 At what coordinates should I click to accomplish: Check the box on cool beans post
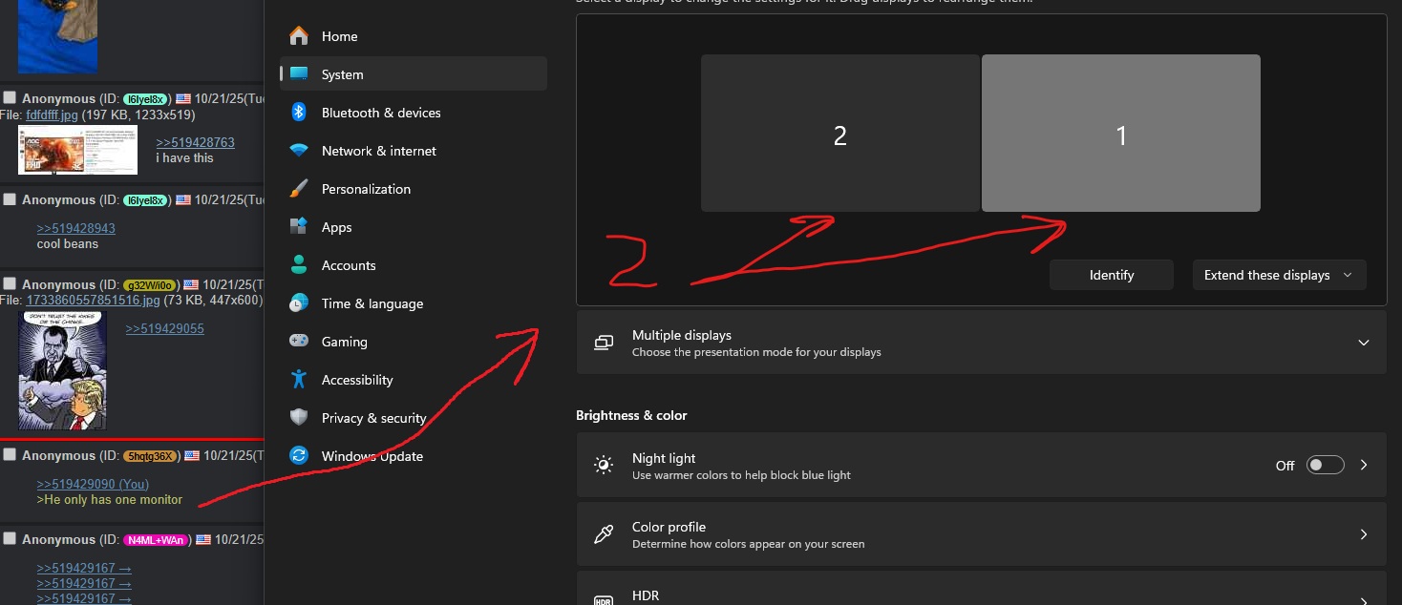point(10,198)
